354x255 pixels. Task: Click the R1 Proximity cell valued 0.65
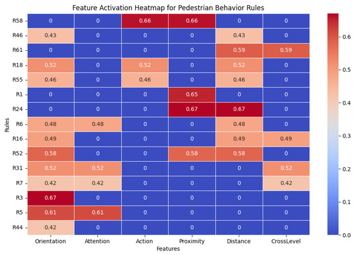(192, 94)
